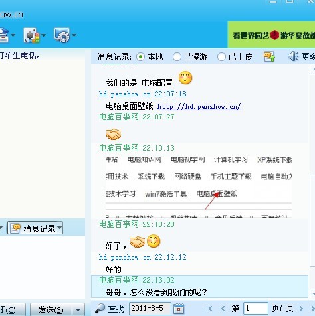Open the send options dropdown arrow

coord(78,310)
